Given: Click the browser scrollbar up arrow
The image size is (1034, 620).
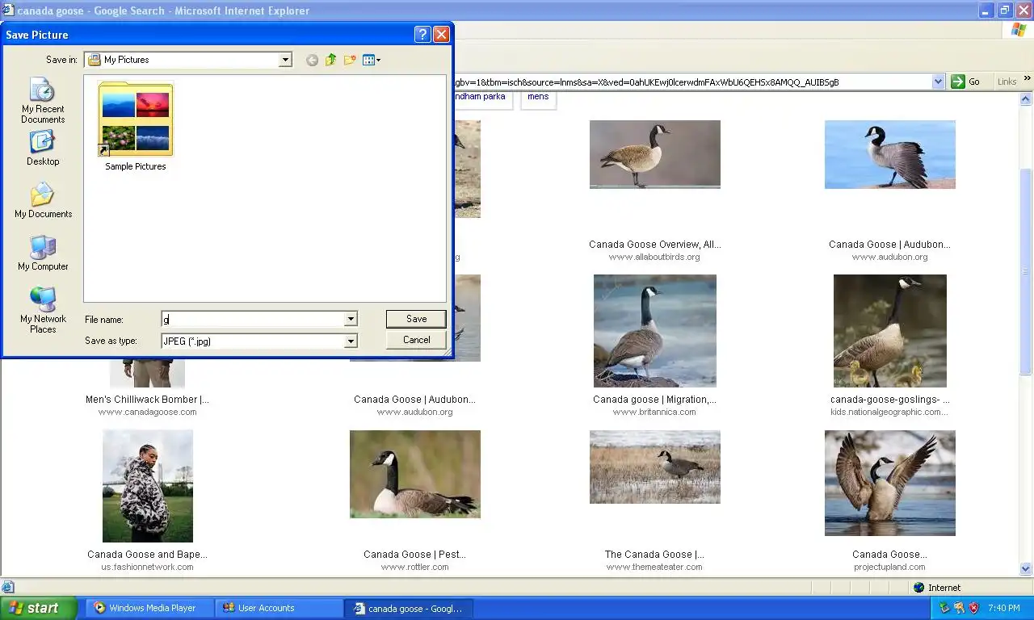Looking at the screenshot, I should (1026, 98).
